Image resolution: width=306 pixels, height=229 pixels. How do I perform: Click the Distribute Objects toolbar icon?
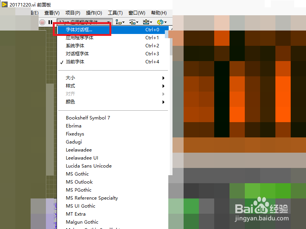pyautogui.click(x=133, y=22)
